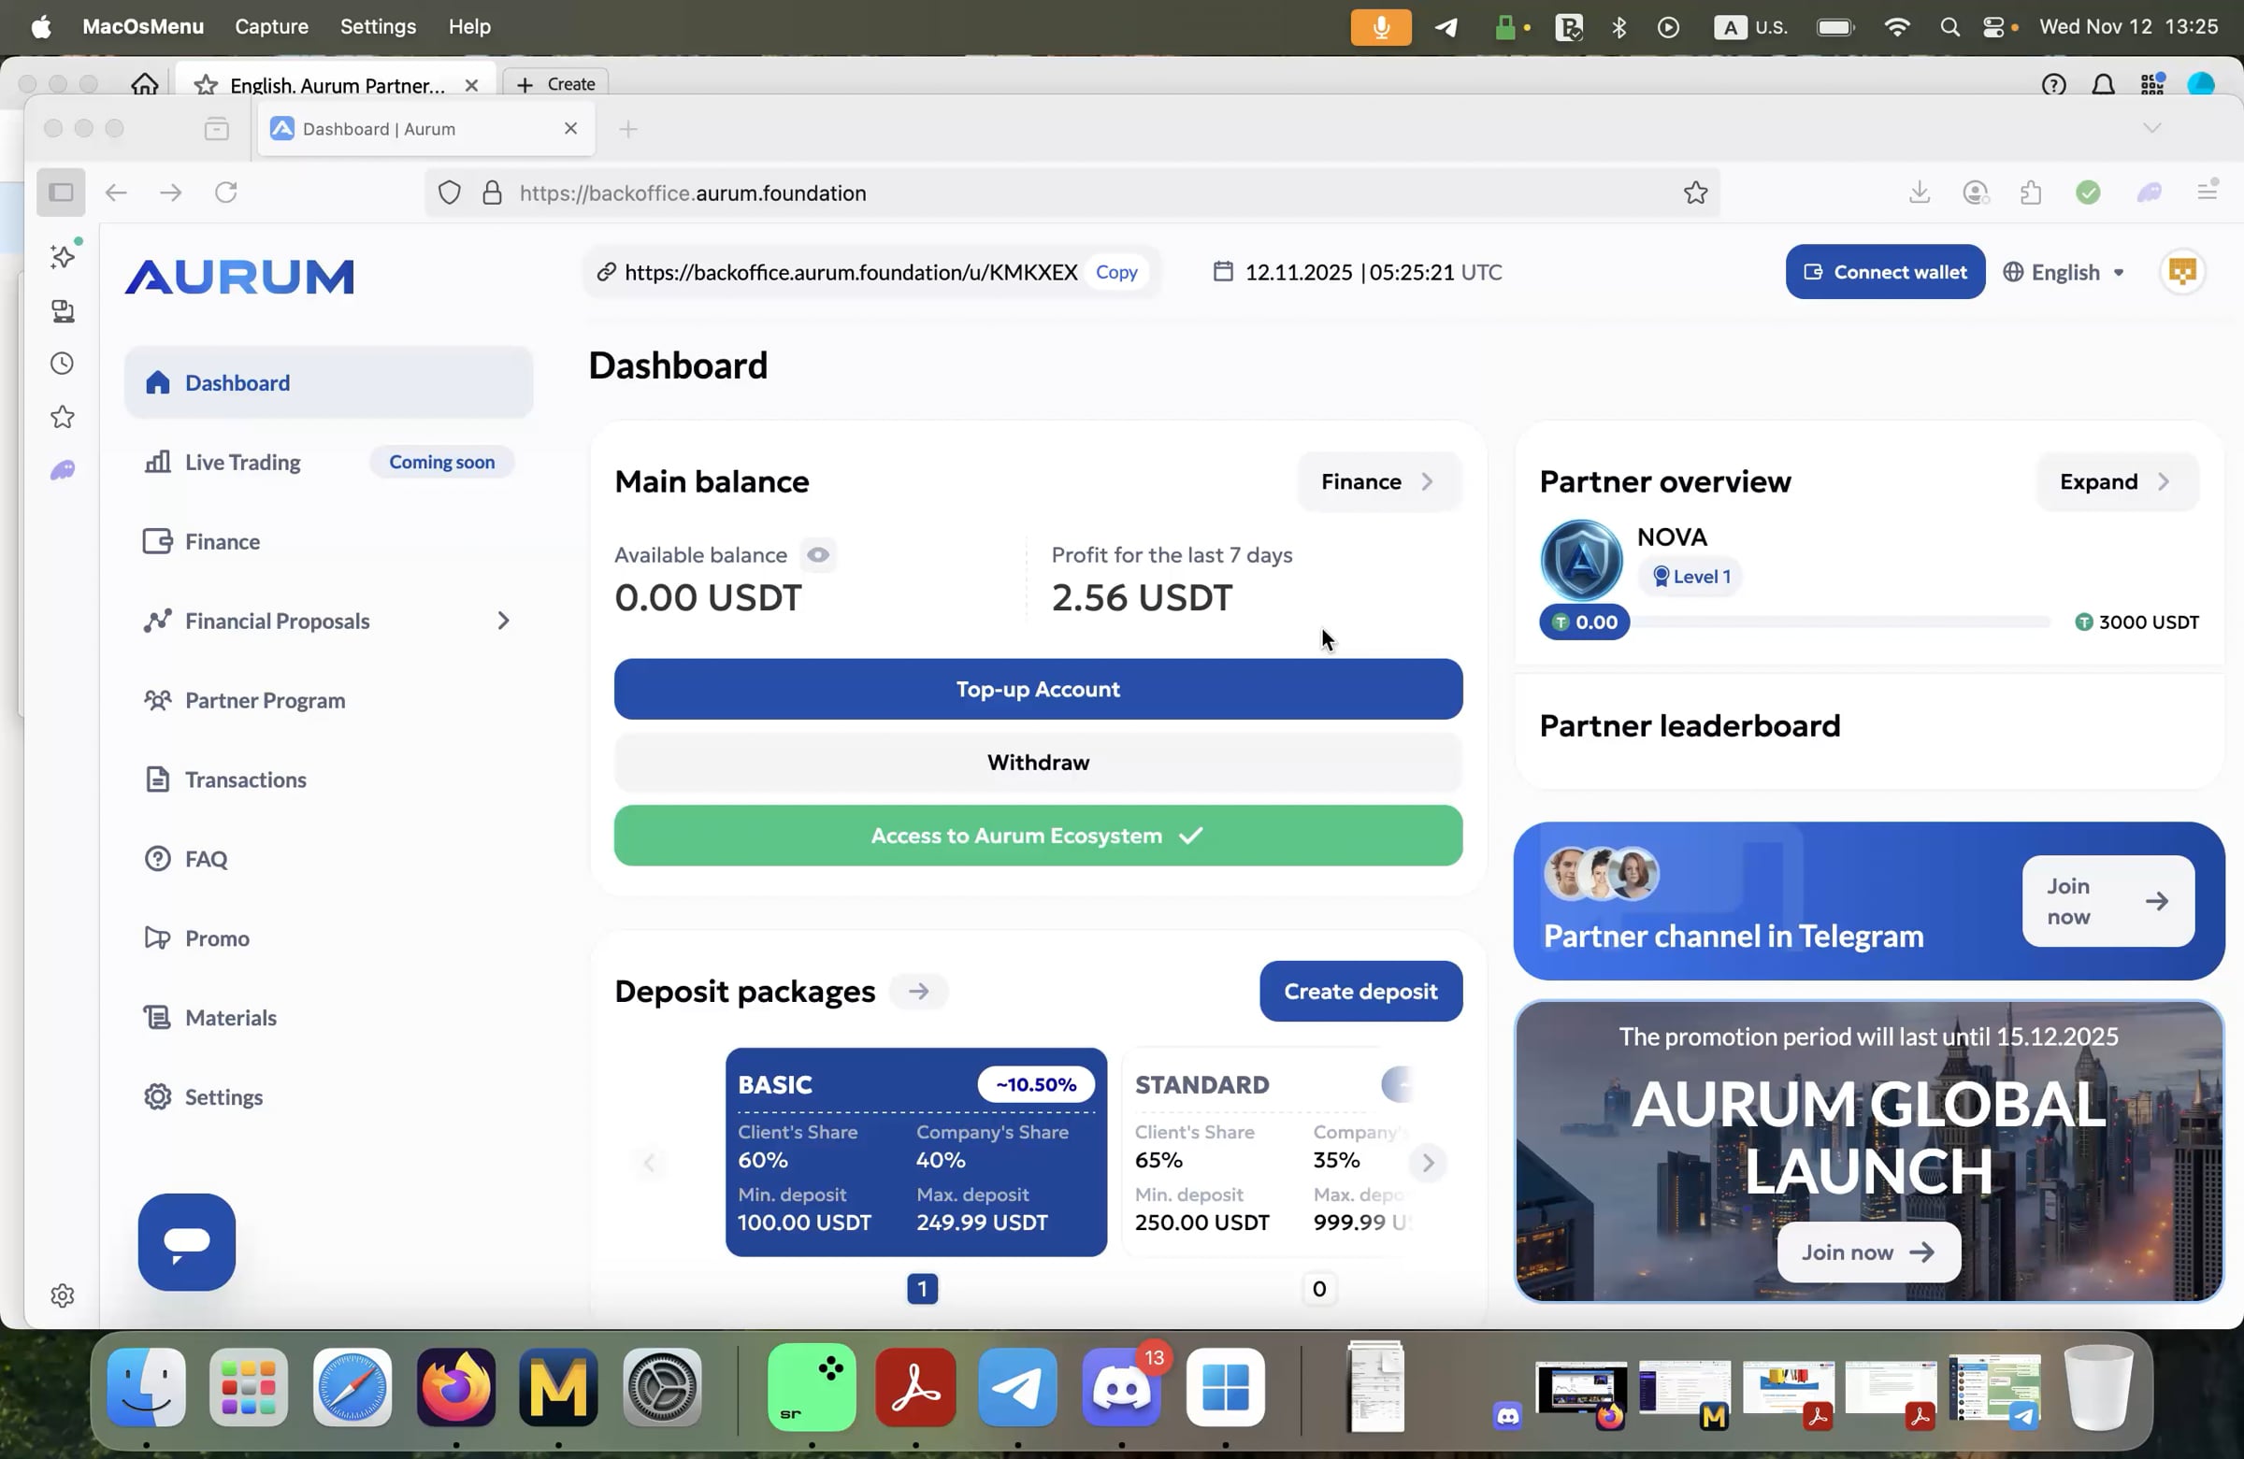
Task: Open the Dashboard menu item
Action: [329, 382]
